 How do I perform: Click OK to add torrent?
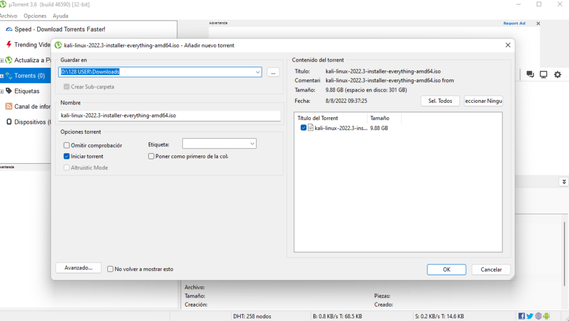pyautogui.click(x=446, y=269)
